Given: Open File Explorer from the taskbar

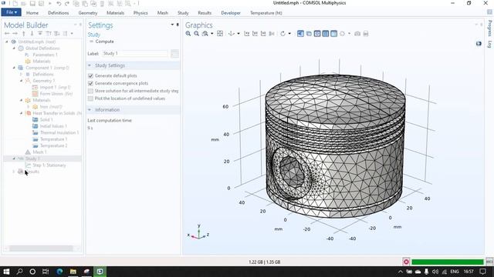Looking at the screenshot, I should (73, 272).
